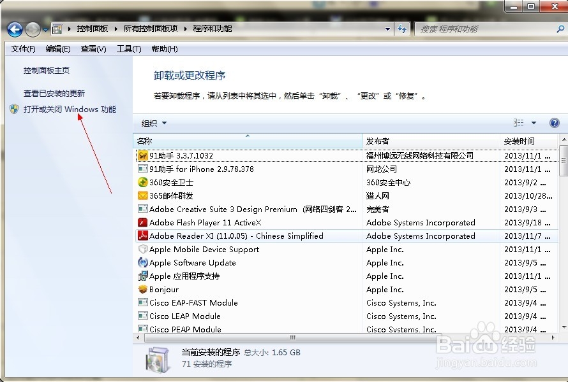Sort by the 名称 column header
This screenshot has width=568, height=382.
coord(248,141)
